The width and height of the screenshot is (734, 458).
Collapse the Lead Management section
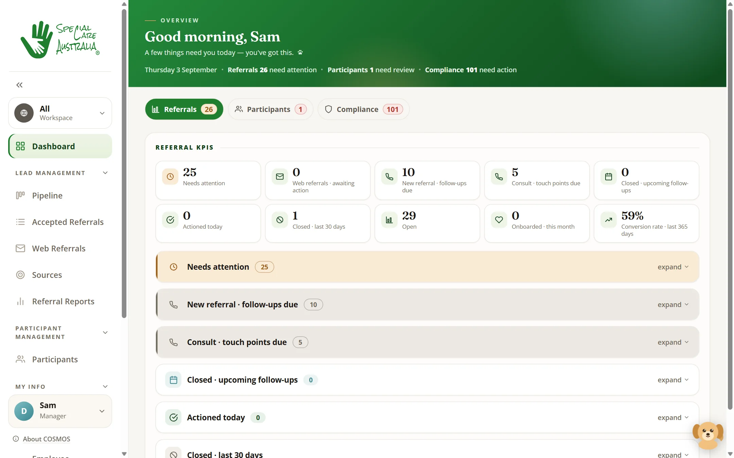pos(105,173)
